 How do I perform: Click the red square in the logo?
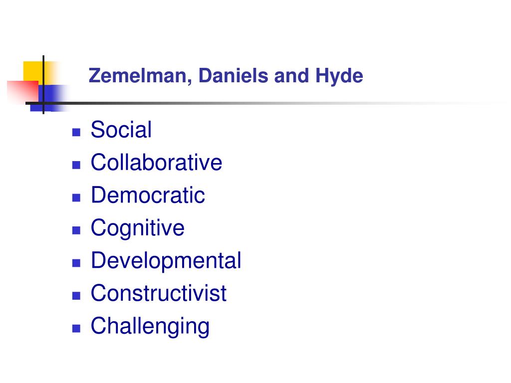pos(23,91)
